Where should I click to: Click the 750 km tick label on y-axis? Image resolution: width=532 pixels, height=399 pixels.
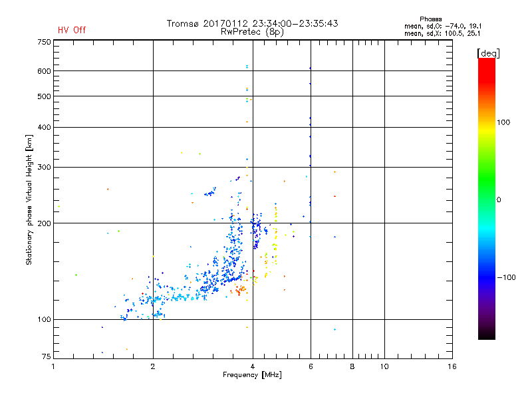point(44,42)
